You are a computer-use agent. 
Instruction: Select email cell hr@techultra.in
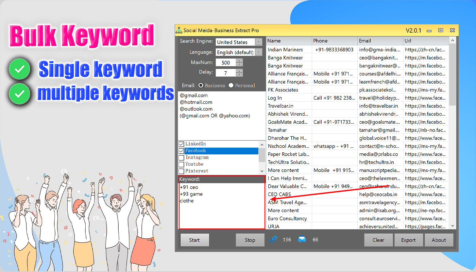(380, 162)
